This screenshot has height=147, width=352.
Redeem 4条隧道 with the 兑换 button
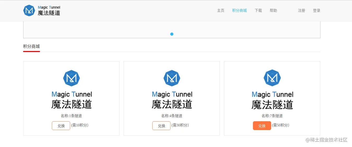point(161,126)
